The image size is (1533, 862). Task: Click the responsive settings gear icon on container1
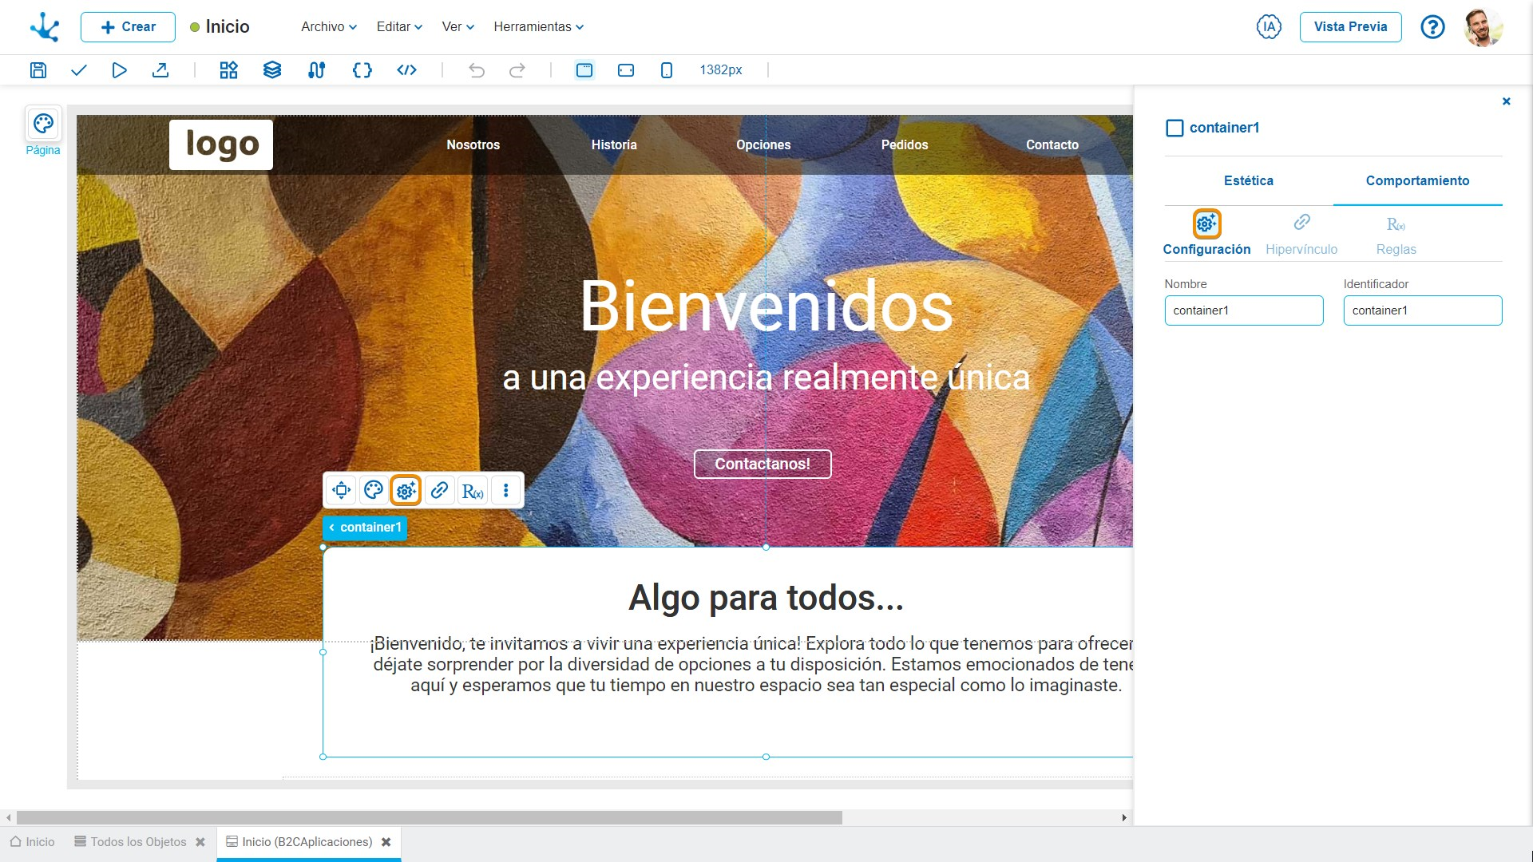coord(406,491)
